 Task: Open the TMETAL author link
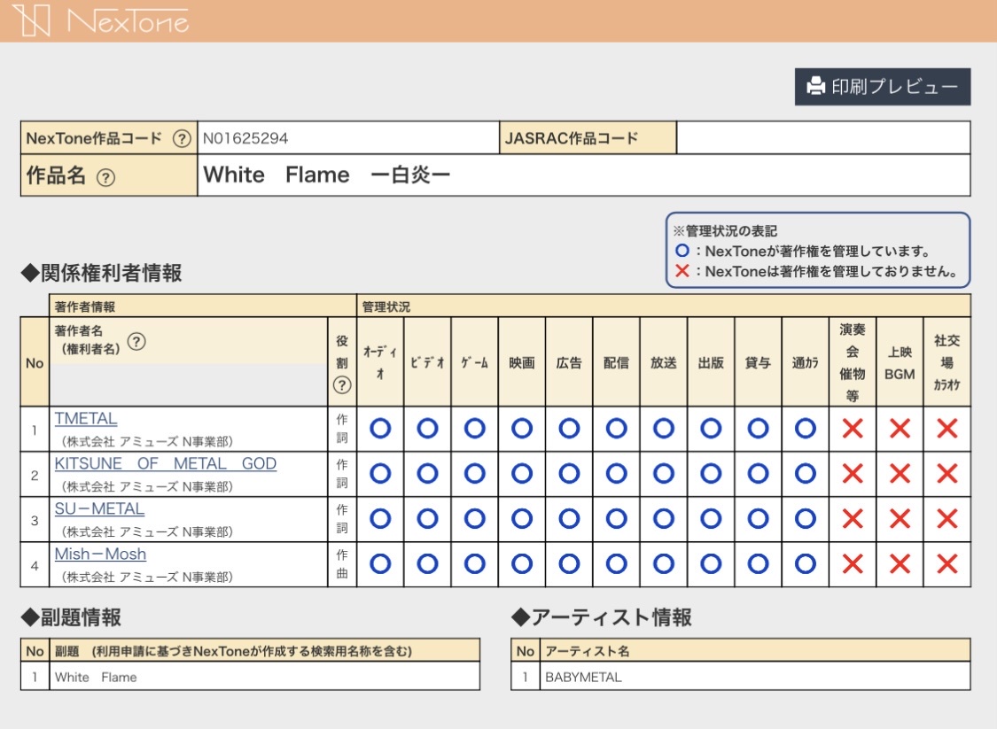[86, 419]
